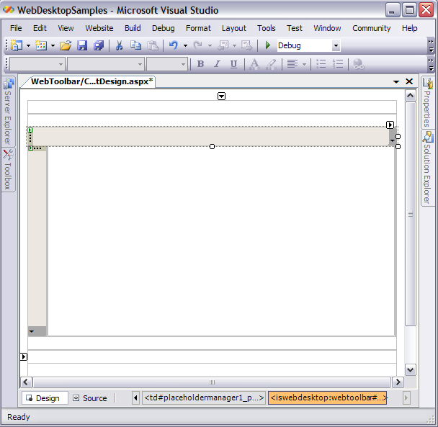Expand the smart tag arrow on WebToolbar control

click(x=390, y=125)
